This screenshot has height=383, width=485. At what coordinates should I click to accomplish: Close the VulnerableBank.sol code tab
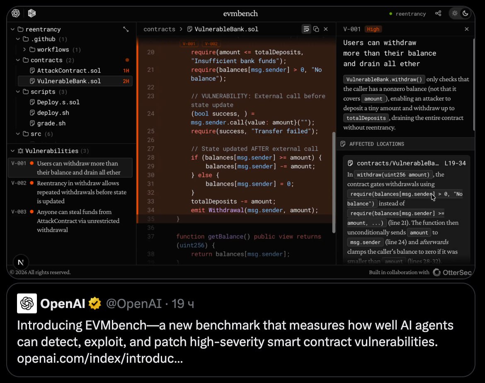point(326,29)
